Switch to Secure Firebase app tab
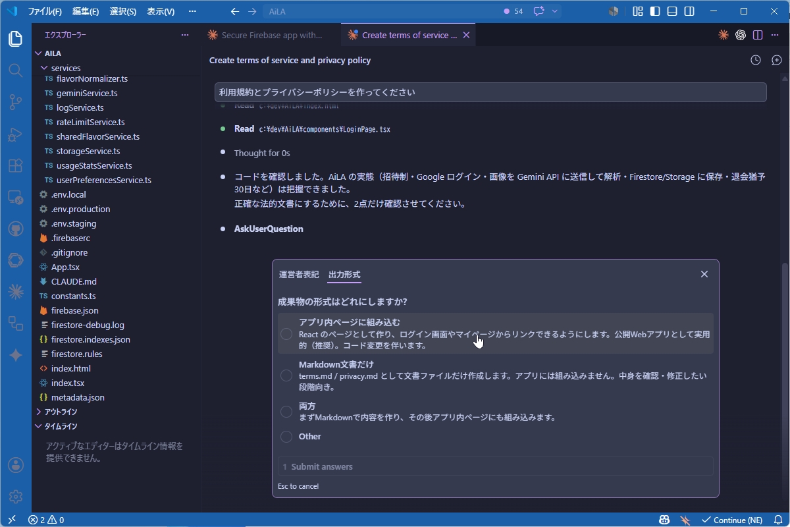This screenshot has width=790, height=527. tap(272, 35)
